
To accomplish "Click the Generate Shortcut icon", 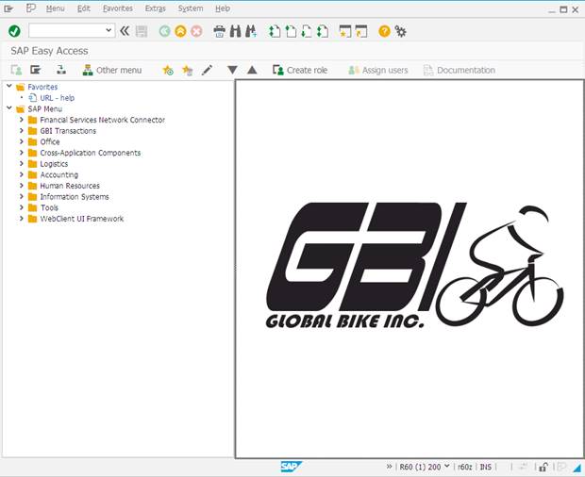I will (361, 31).
